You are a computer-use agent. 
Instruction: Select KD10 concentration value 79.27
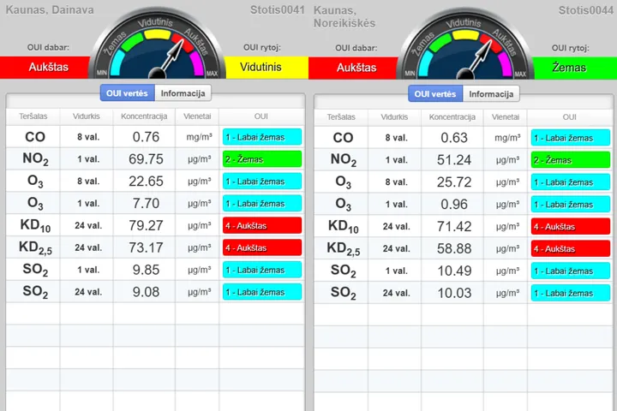pos(146,225)
